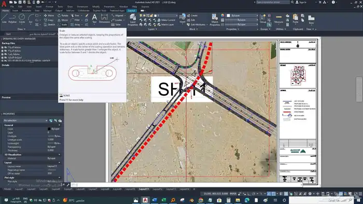
Task: Select the Trim tool
Action: [x=75, y=16]
